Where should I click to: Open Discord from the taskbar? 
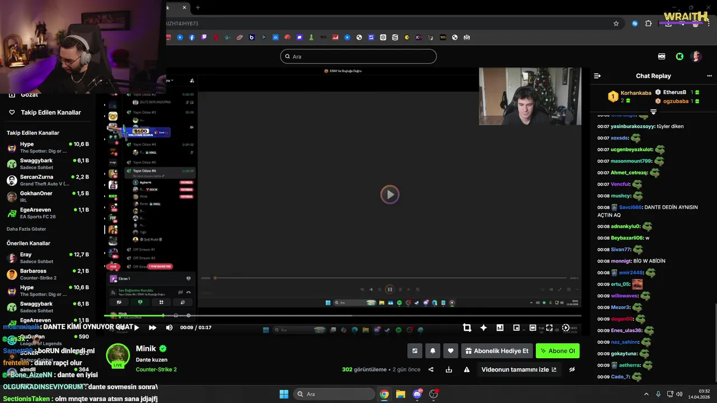point(417,394)
